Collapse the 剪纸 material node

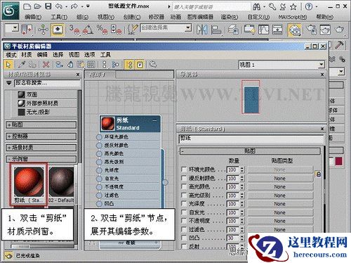(x=154, y=120)
